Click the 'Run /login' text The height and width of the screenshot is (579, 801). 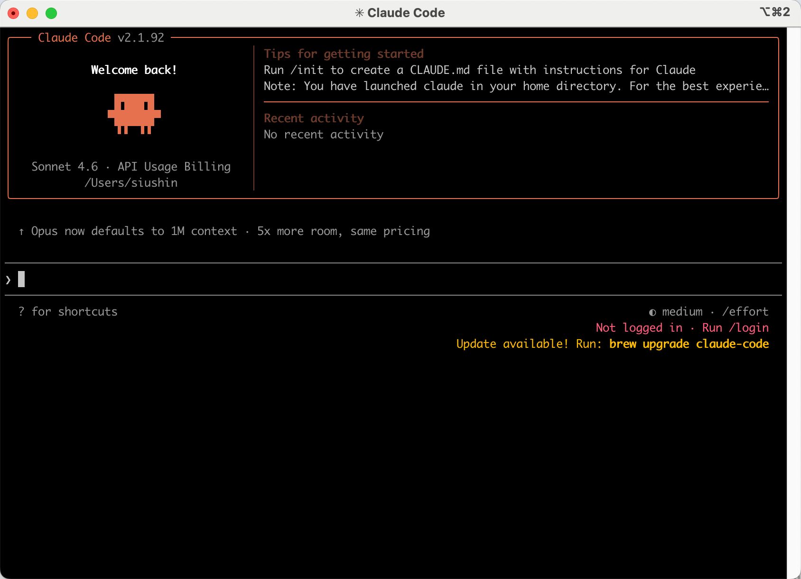(736, 328)
